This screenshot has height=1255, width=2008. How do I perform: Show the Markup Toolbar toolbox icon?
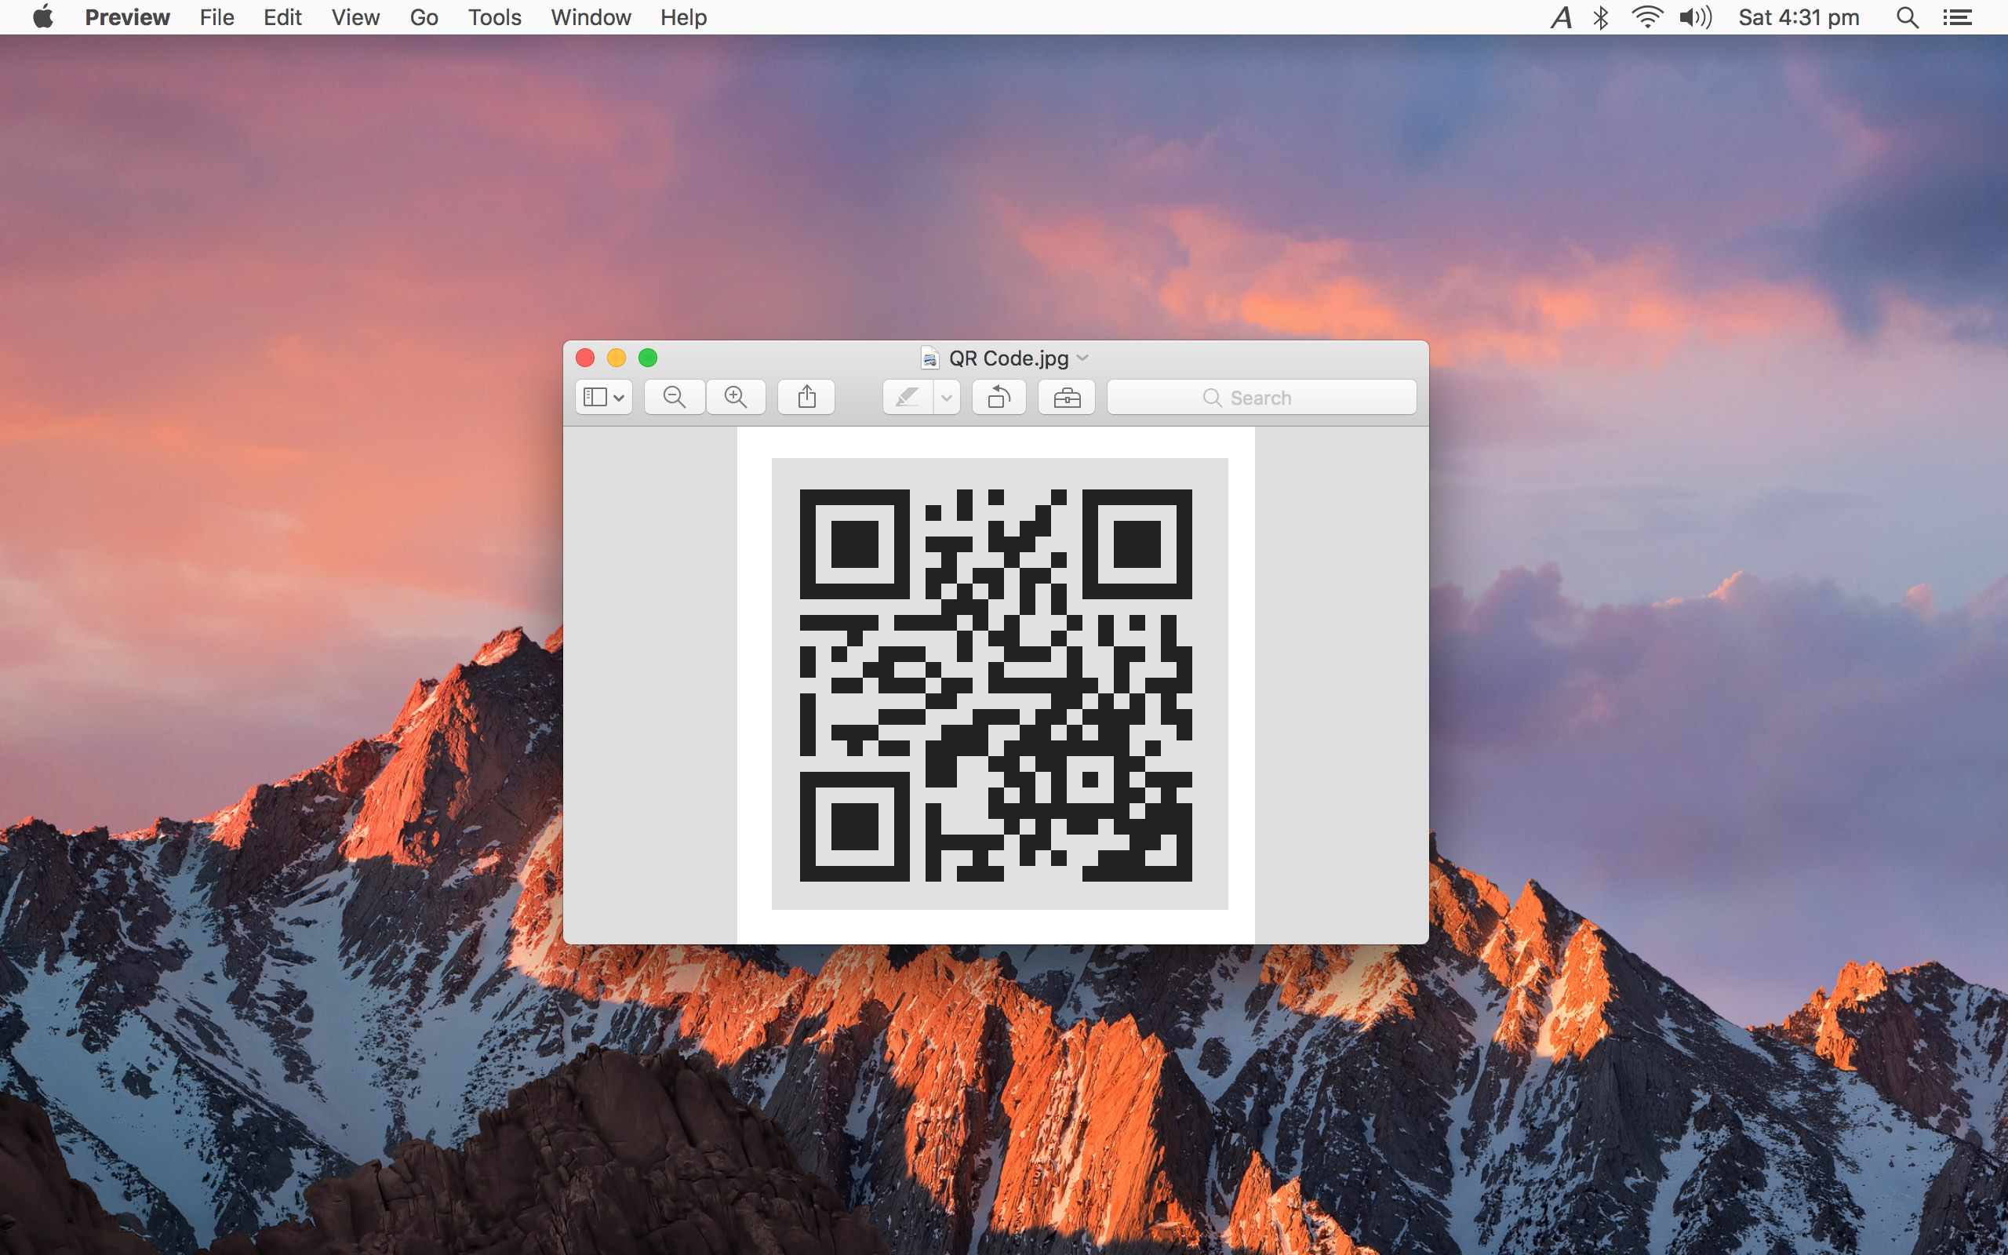1066,398
